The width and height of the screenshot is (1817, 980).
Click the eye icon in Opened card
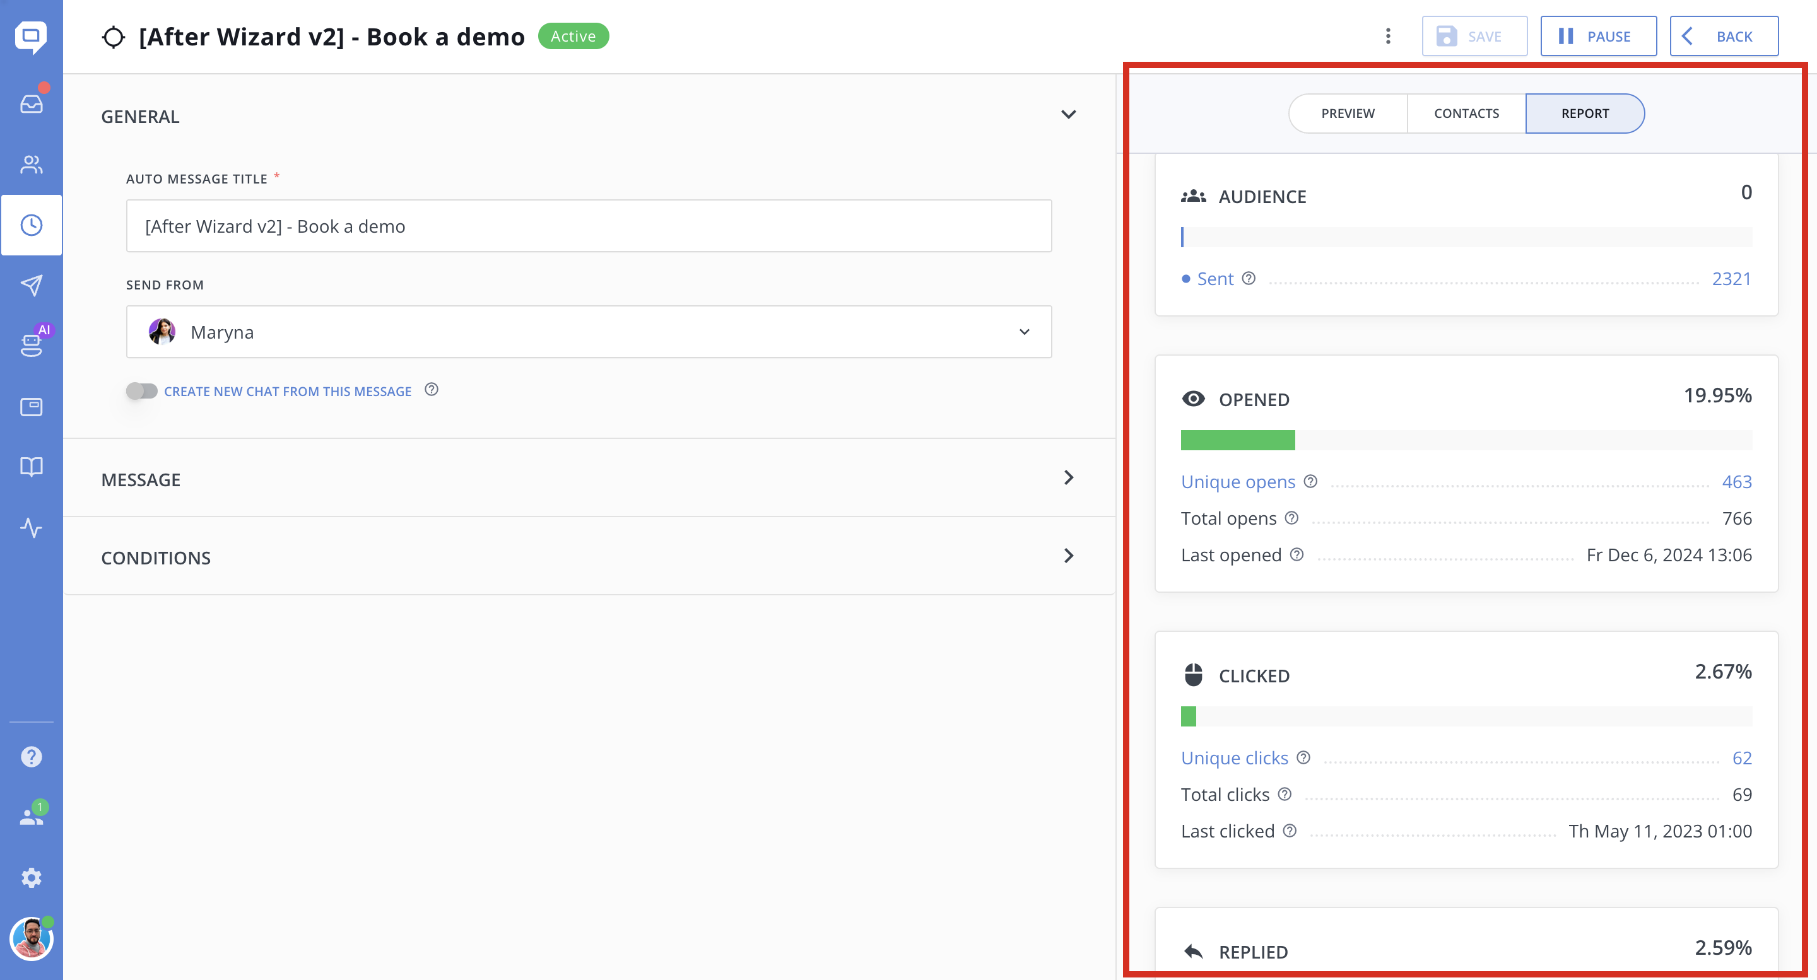click(1193, 399)
